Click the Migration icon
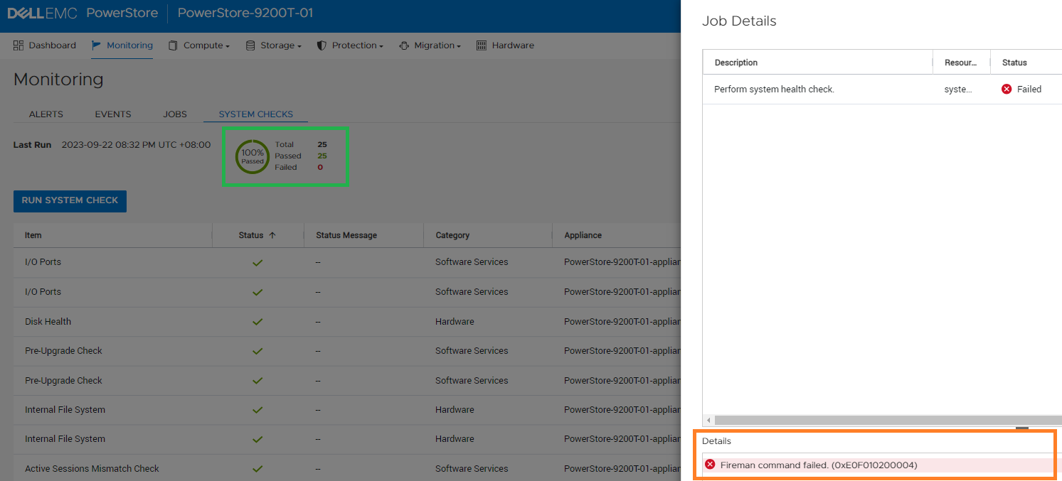Screen dimensions: 1062x481 coord(404,45)
